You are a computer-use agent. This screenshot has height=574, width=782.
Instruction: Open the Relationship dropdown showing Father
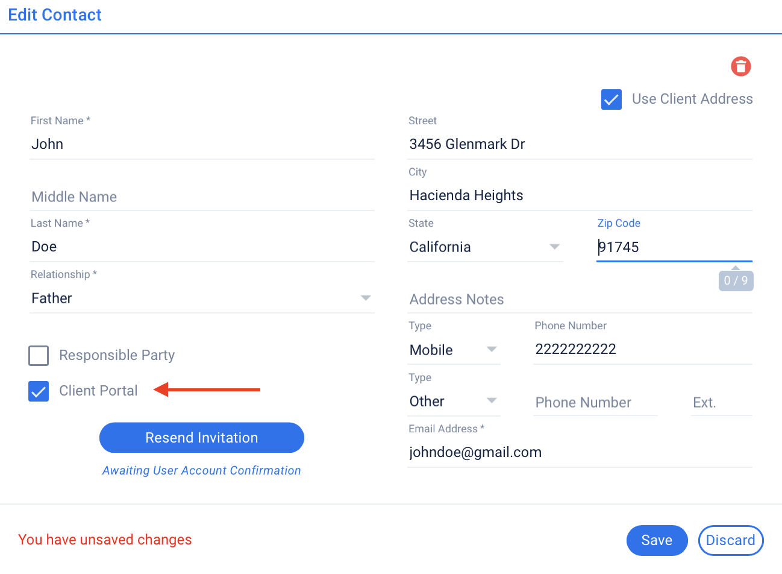[202, 298]
